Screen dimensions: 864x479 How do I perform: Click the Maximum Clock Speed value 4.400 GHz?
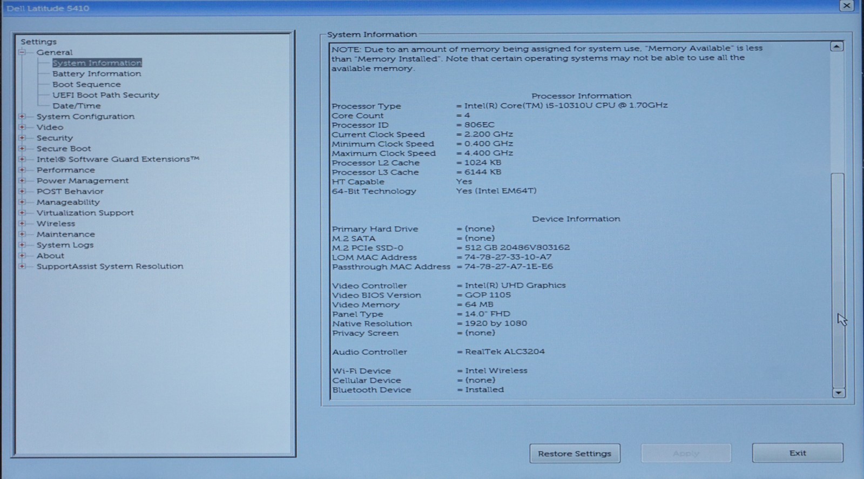pyautogui.click(x=489, y=153)
